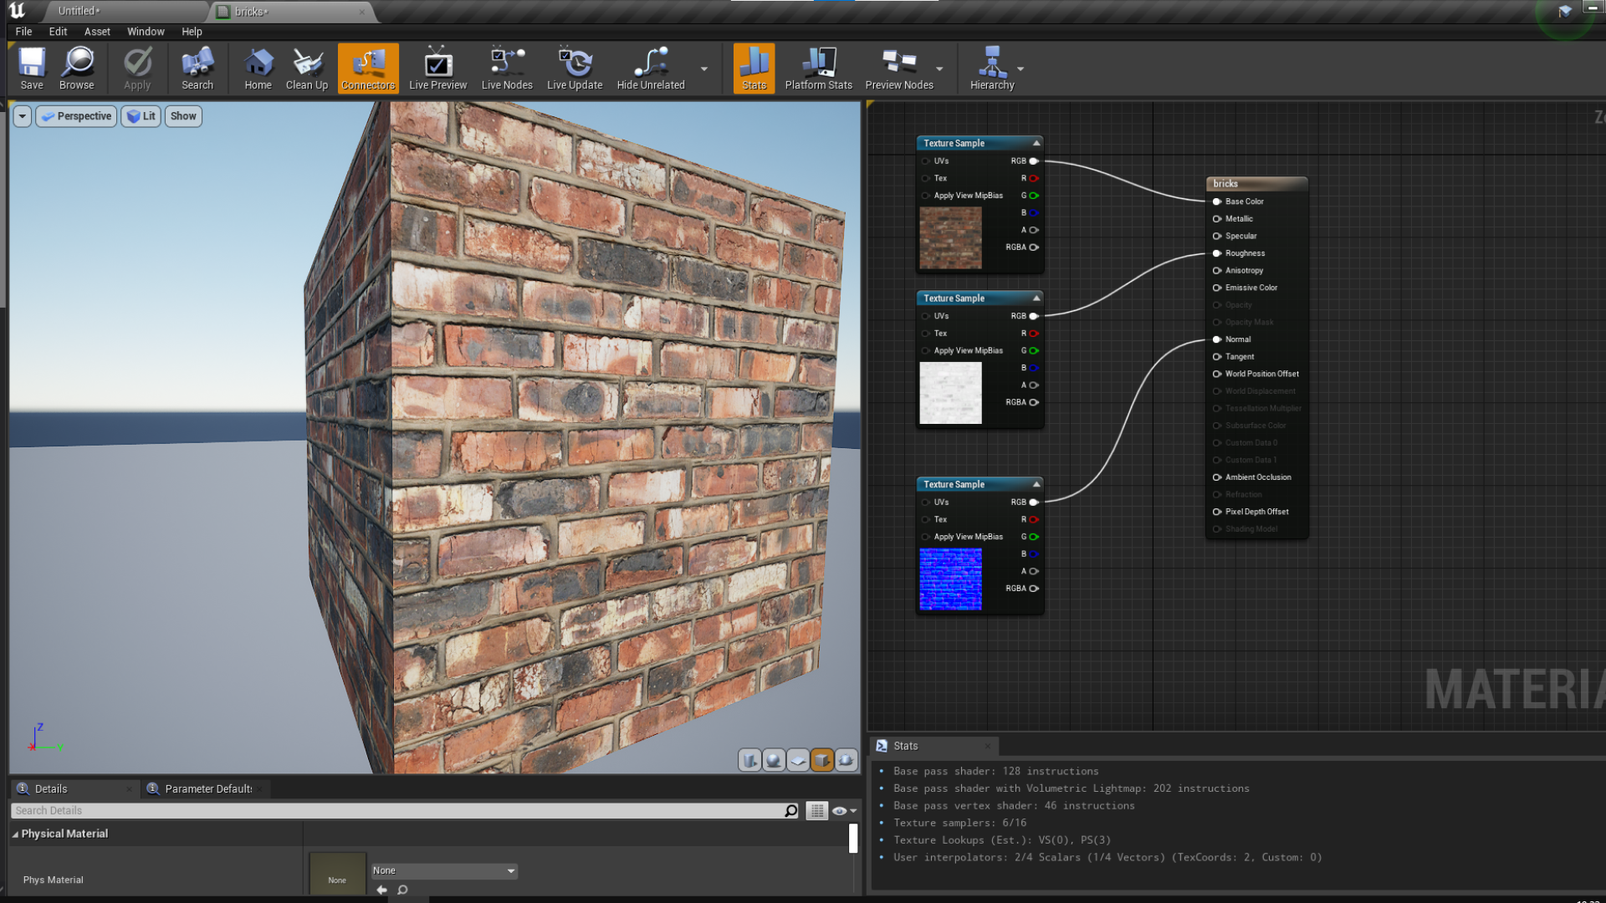Viewport: 1606px width, 903px height.
Task: Collapse the Physical Material section
Action: pos(15,834)
